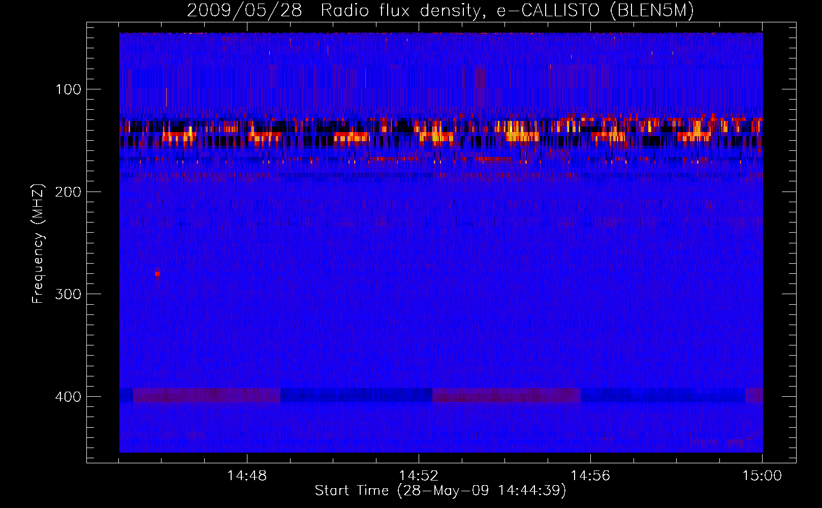The height and width of the screenshot is (508, 822).
Task: Click the time tick label "14:48"
Action: 247,476
